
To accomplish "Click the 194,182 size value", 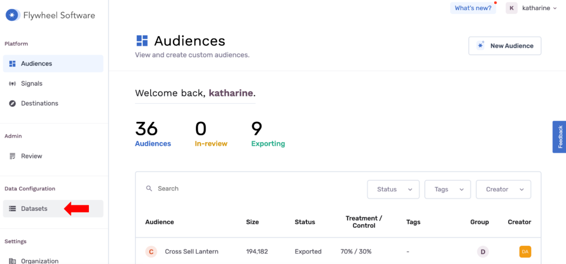I will pyautogui.click(x=257, y=252).
